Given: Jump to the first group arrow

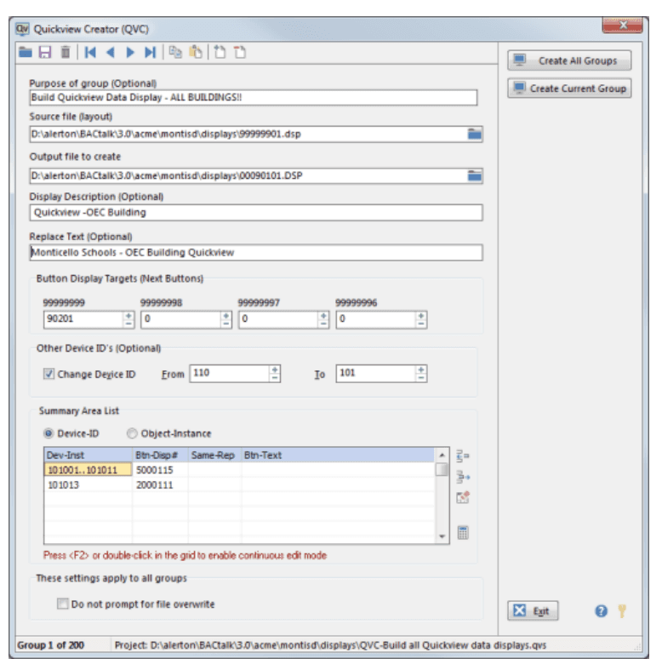Looking at the screenshot, I should (x=90, y=53).
